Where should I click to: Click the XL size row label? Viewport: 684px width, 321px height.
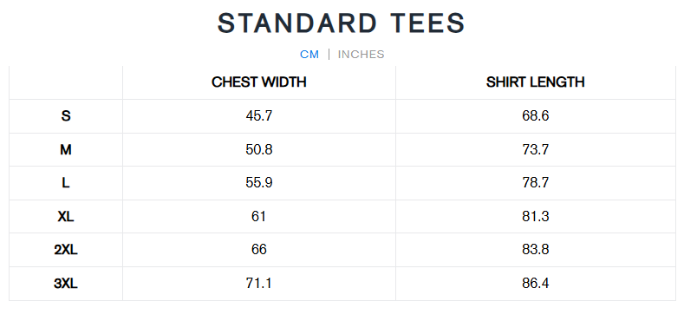[66, 217]
